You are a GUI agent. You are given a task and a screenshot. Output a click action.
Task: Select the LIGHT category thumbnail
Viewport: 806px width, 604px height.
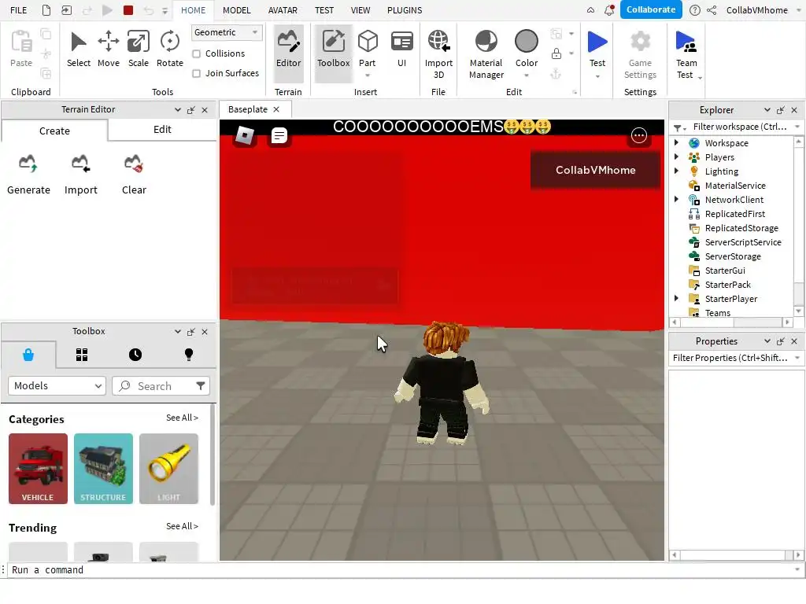pos(168,469)
